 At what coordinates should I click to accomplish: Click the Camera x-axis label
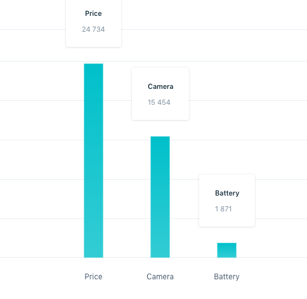160,277
